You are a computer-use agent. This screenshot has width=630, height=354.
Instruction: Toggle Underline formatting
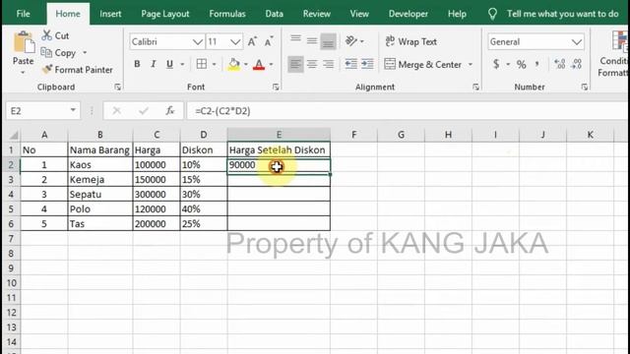pos(169,64)
